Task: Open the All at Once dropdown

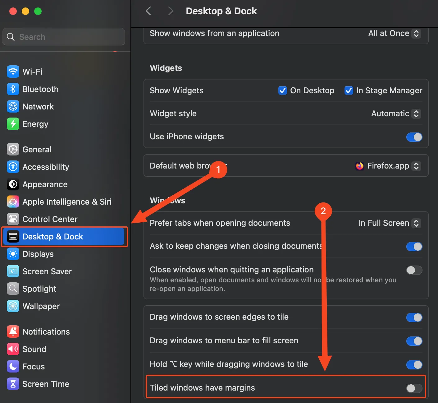Action: tap(395, 34)
